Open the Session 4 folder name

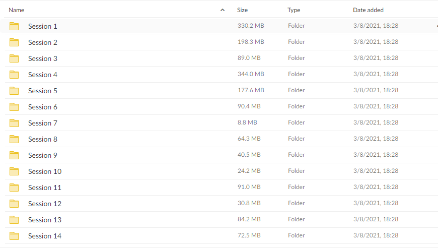point(43,75)
